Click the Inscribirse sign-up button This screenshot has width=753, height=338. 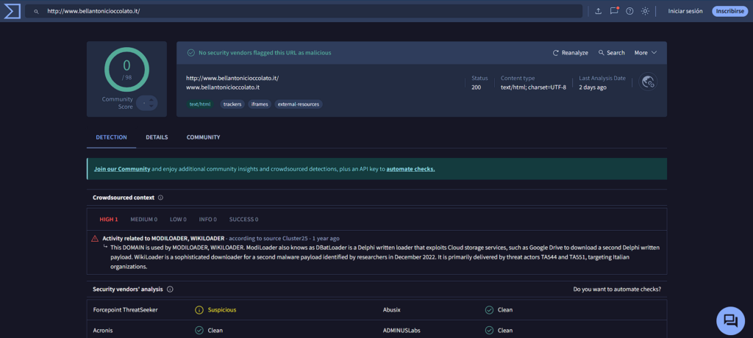pyautogui.click(x=728, y=11)
